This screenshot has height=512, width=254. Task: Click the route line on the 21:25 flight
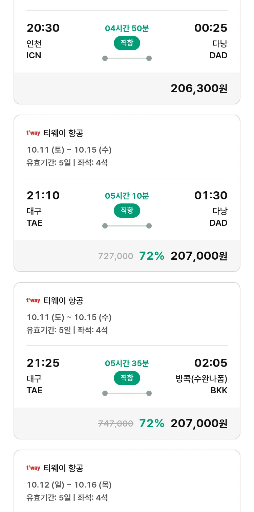tap(127, 393)
